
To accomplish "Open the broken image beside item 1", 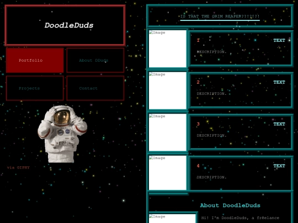I will coord(168,49).
